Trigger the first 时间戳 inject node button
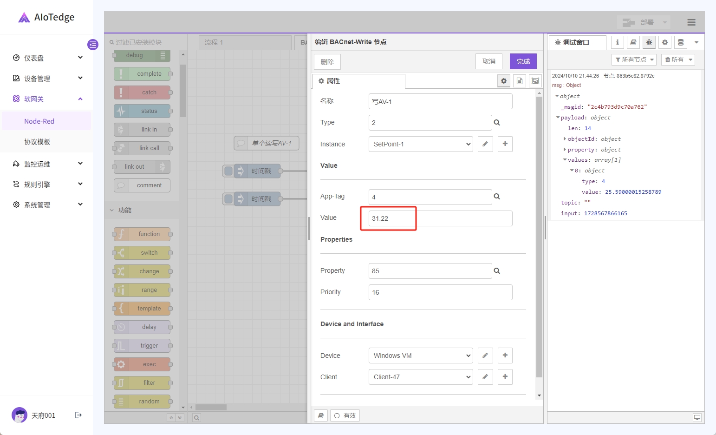Image resolution: width=716 pixels, height=435 pixels. click(x=228, y=171)
